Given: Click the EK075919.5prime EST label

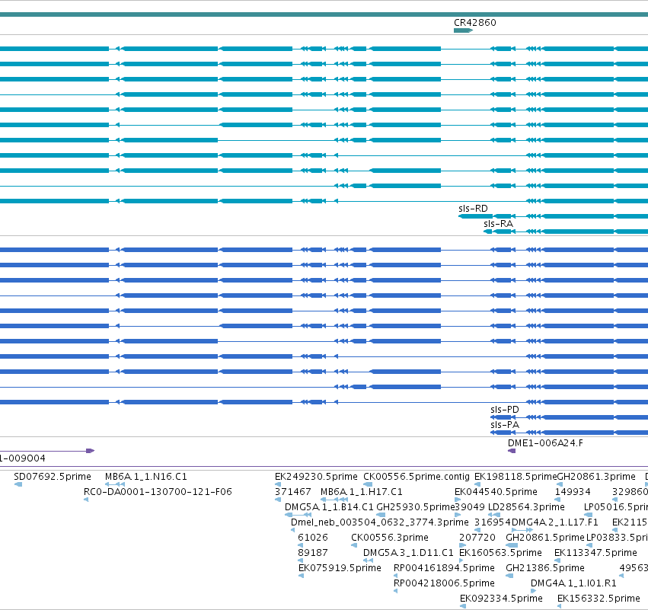Looking at the screenshot, I should pyautogui.click(x=340, y=568).
